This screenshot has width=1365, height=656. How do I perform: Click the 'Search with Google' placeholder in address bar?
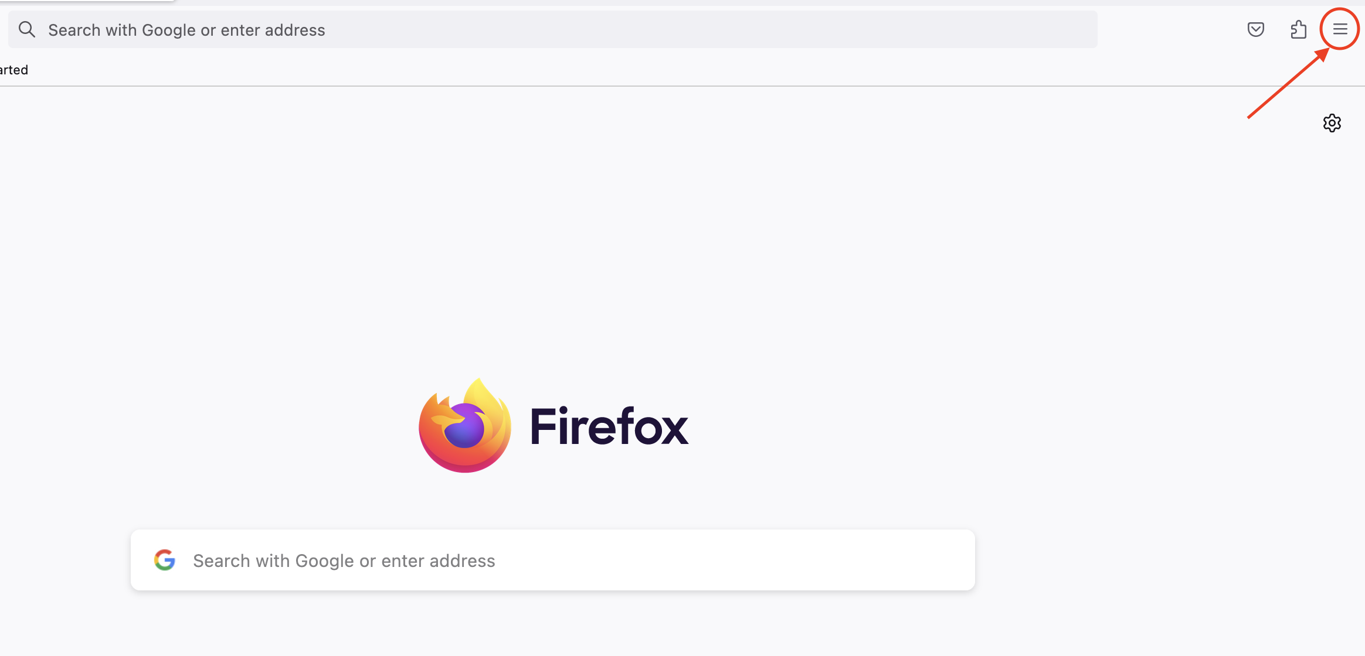[186, 30]
